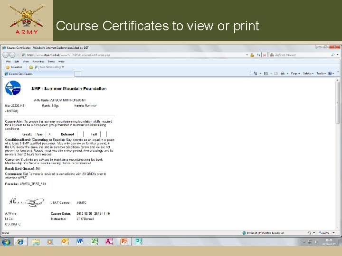Viewport: 342px width, 256px height.
Task: Click the vertical scrollbar of the page
Action: [x=338, y=103]
